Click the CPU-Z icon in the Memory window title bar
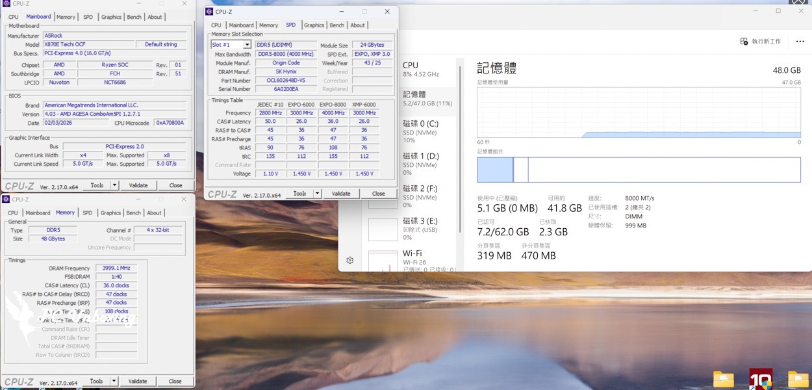 (x=6, y=200)
